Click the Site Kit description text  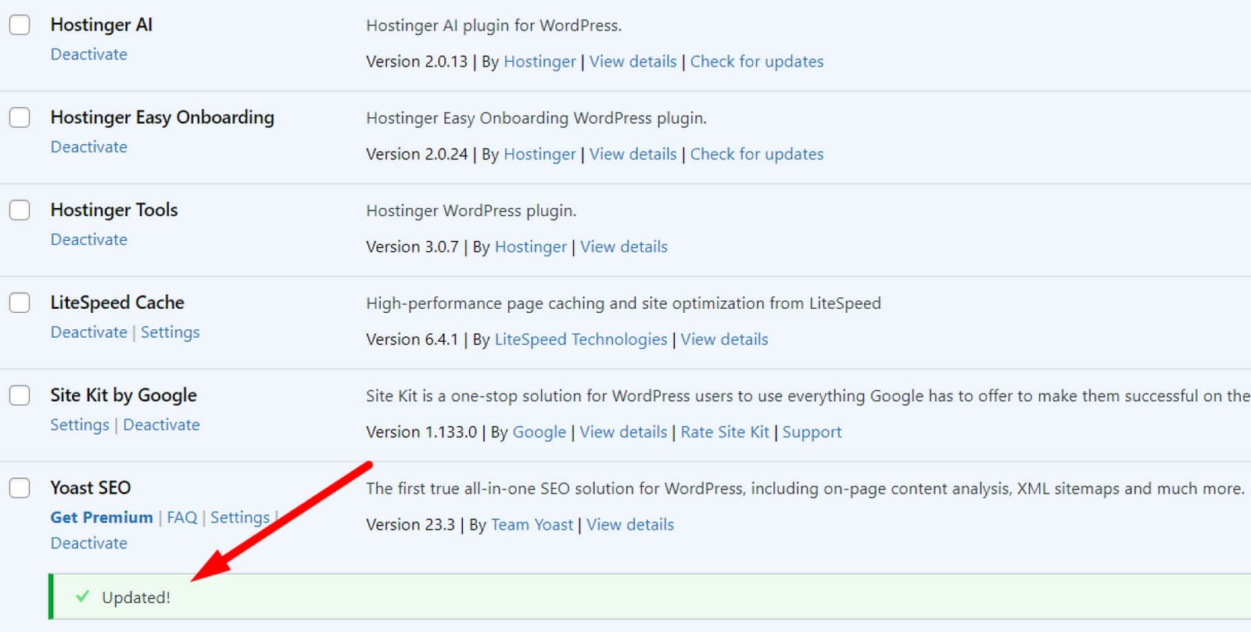(x=808, y=396)
